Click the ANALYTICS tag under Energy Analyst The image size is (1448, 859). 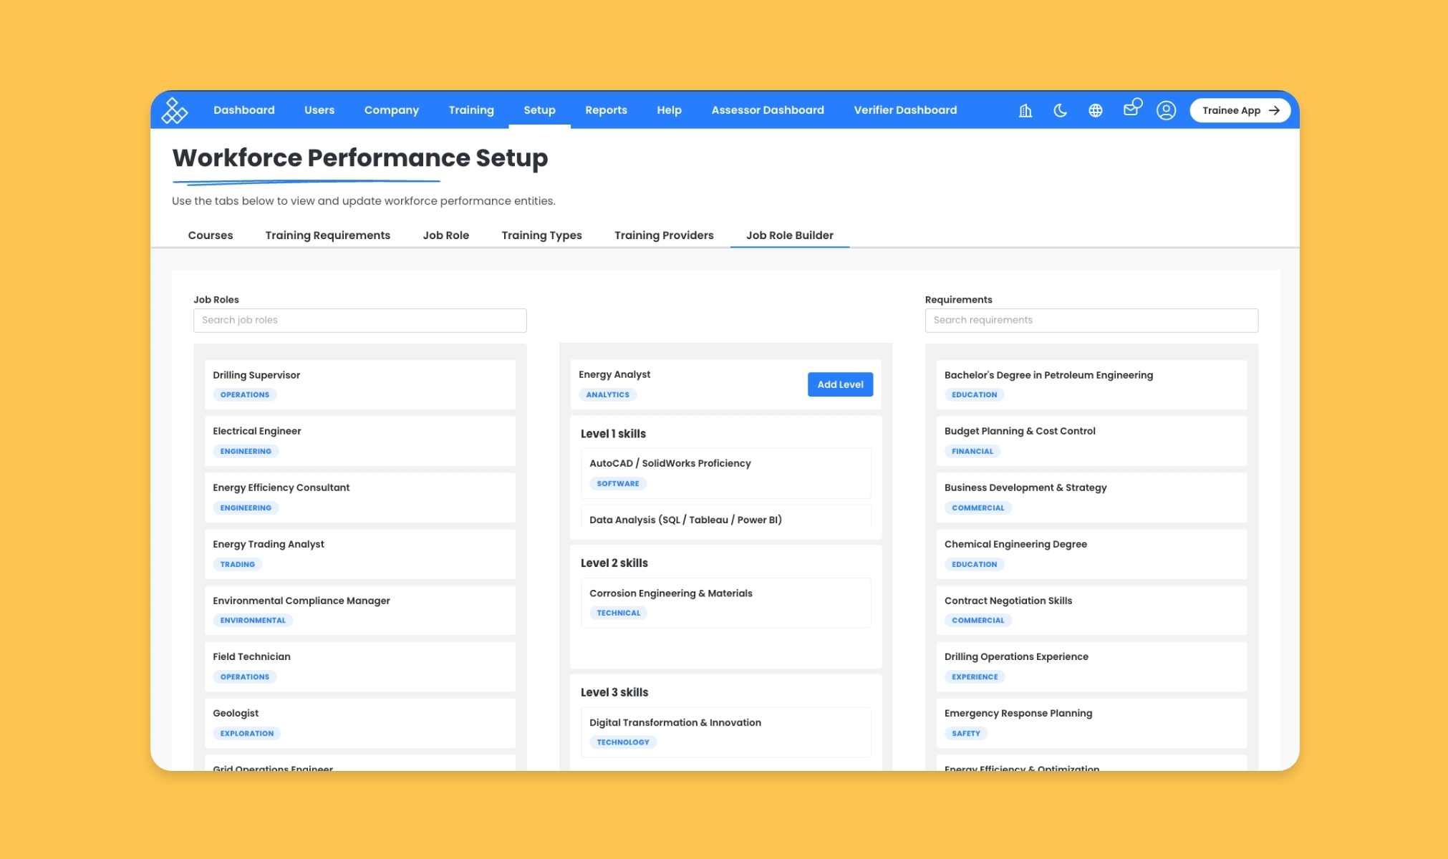coord(607,394)
